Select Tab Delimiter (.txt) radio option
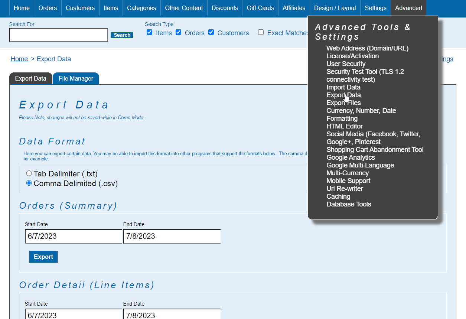Screen dimensions: 466x319 coord(29,173)
